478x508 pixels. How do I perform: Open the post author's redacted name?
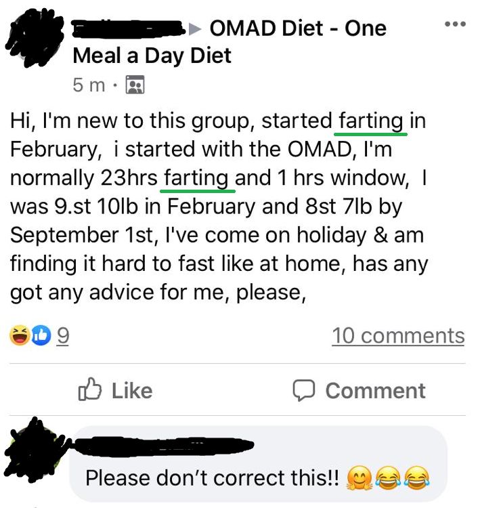click(x=129, y=28)
